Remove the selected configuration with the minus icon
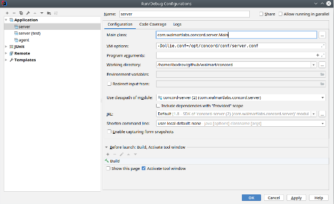 click(14, 13)
